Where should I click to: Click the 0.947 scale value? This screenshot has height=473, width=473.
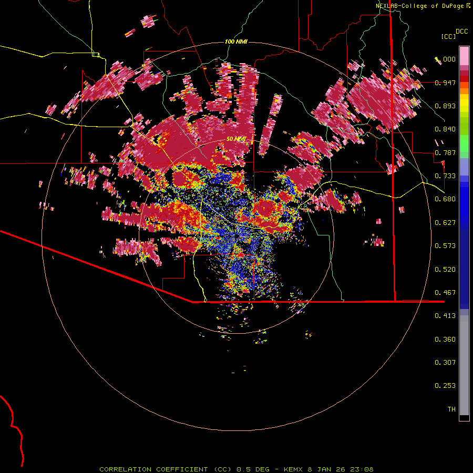tap(445, 83)
